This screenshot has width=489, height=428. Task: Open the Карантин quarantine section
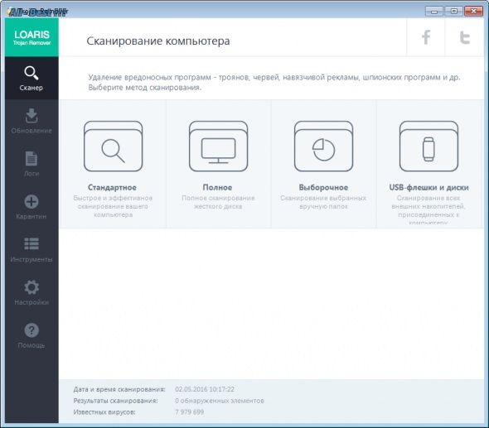click(x=31, y=207)
